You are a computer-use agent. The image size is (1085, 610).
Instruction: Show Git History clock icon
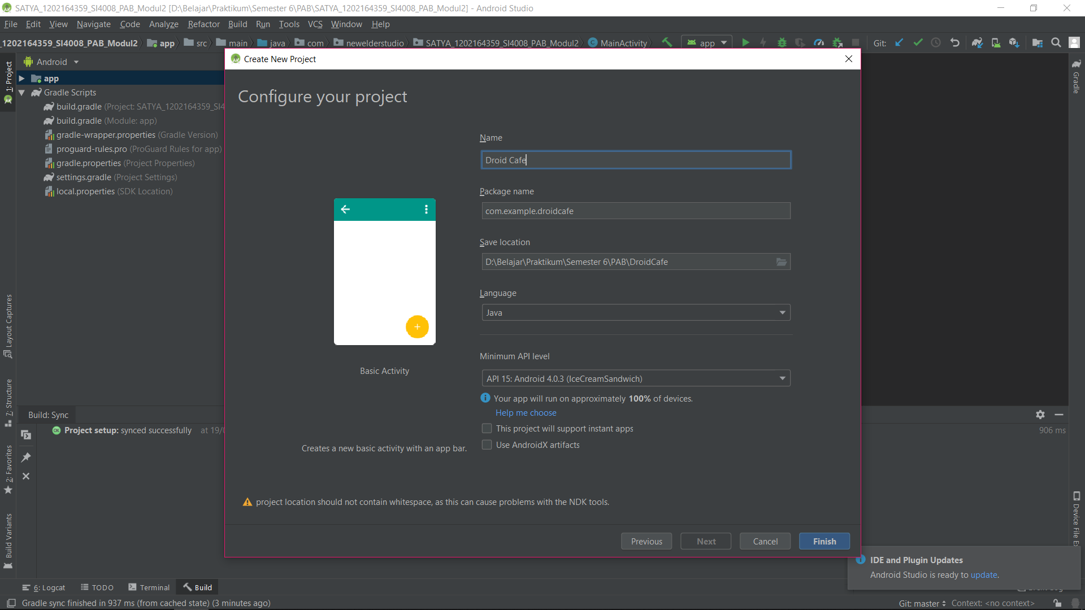(936, 42)
